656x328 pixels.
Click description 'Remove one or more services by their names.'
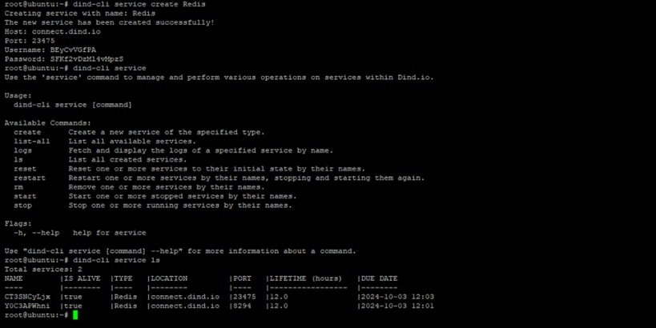167,187
